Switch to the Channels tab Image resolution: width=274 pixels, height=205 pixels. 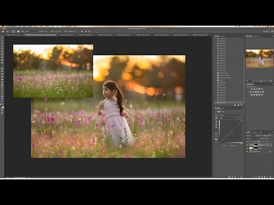tap(255, 132)
